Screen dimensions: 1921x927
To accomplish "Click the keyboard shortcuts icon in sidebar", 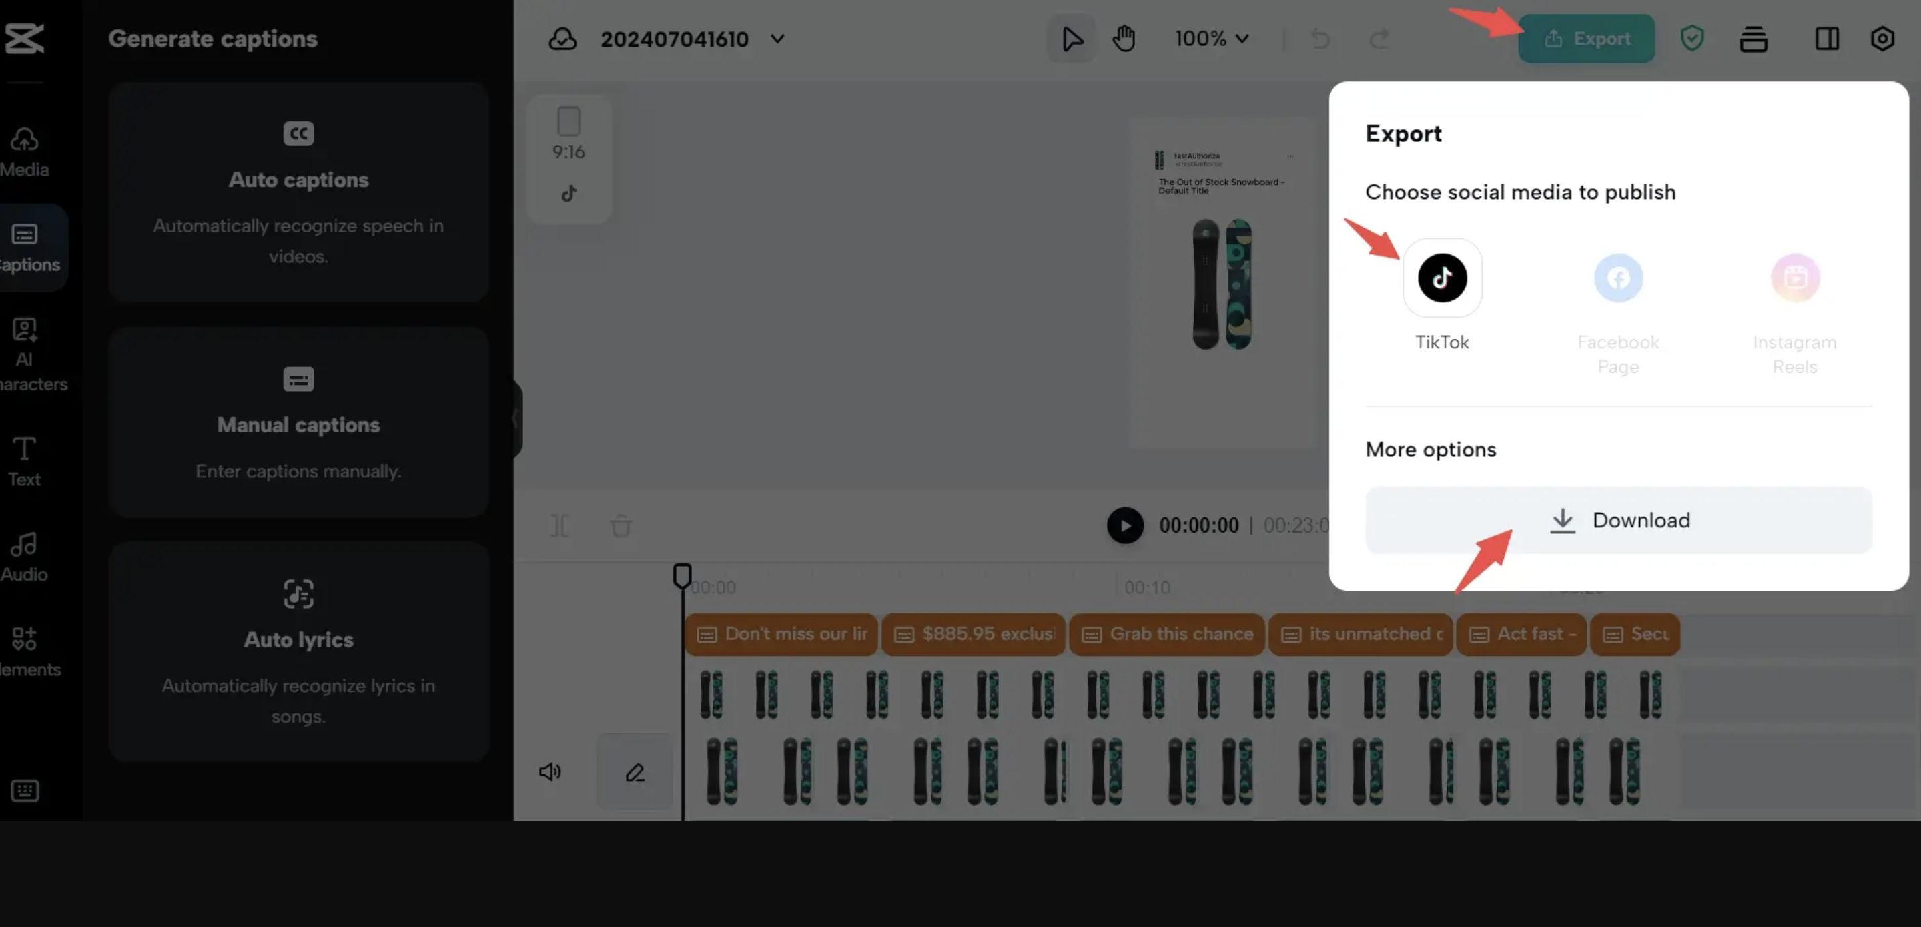I will click(x=25, y=790).
